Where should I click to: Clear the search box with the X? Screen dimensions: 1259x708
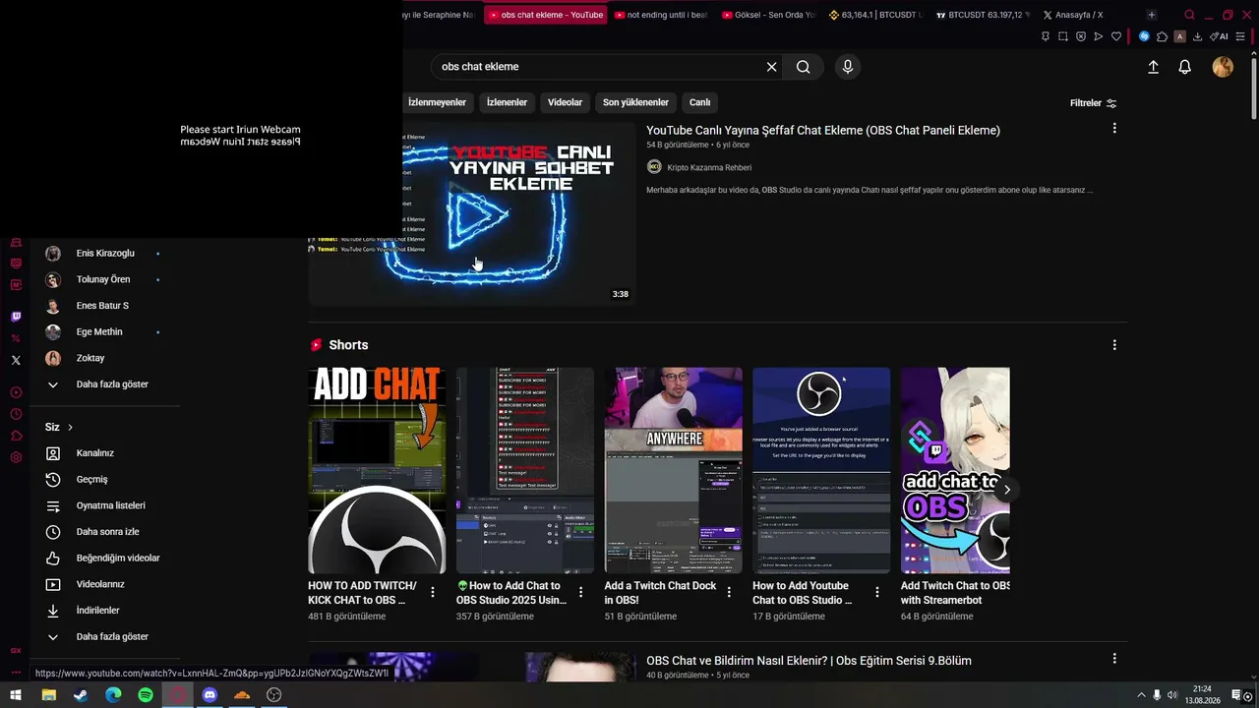(772, 67)
